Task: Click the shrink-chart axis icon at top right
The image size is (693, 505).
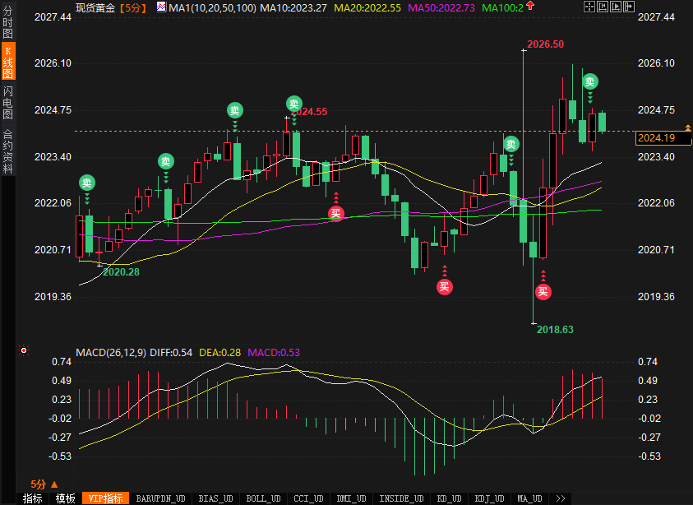Action: 603,7
